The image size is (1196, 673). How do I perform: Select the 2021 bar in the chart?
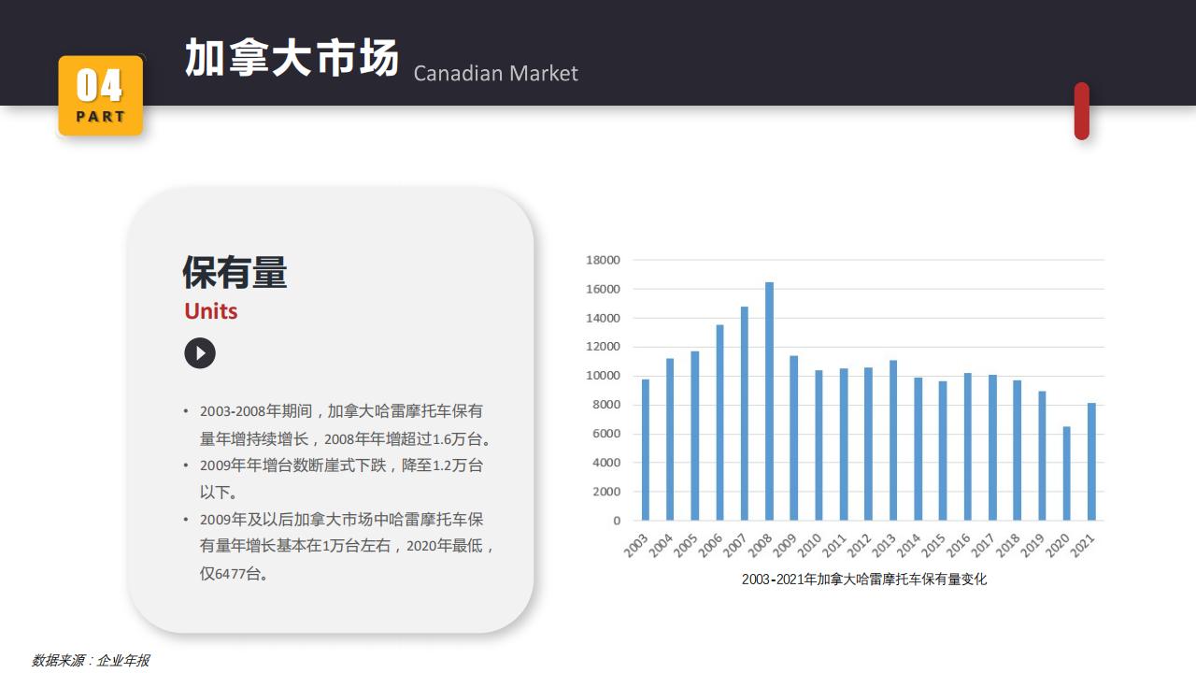1091,462
